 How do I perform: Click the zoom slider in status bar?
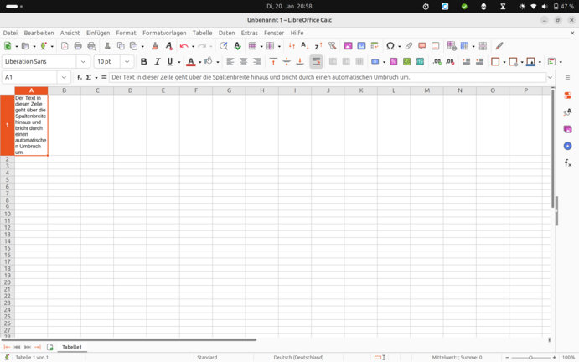pos(530,357)
